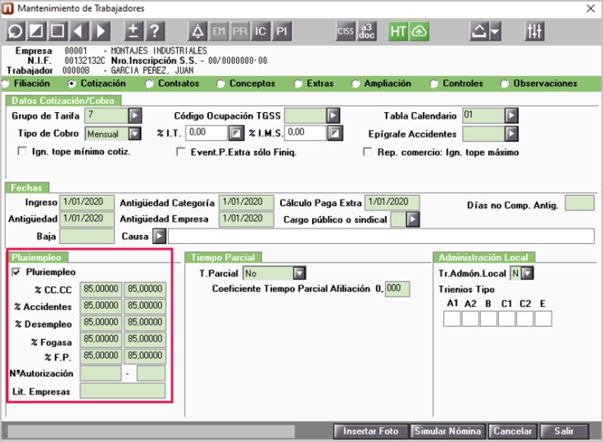
Task: Open the sliders settings icon in toolbar
Action: [534, 32]
